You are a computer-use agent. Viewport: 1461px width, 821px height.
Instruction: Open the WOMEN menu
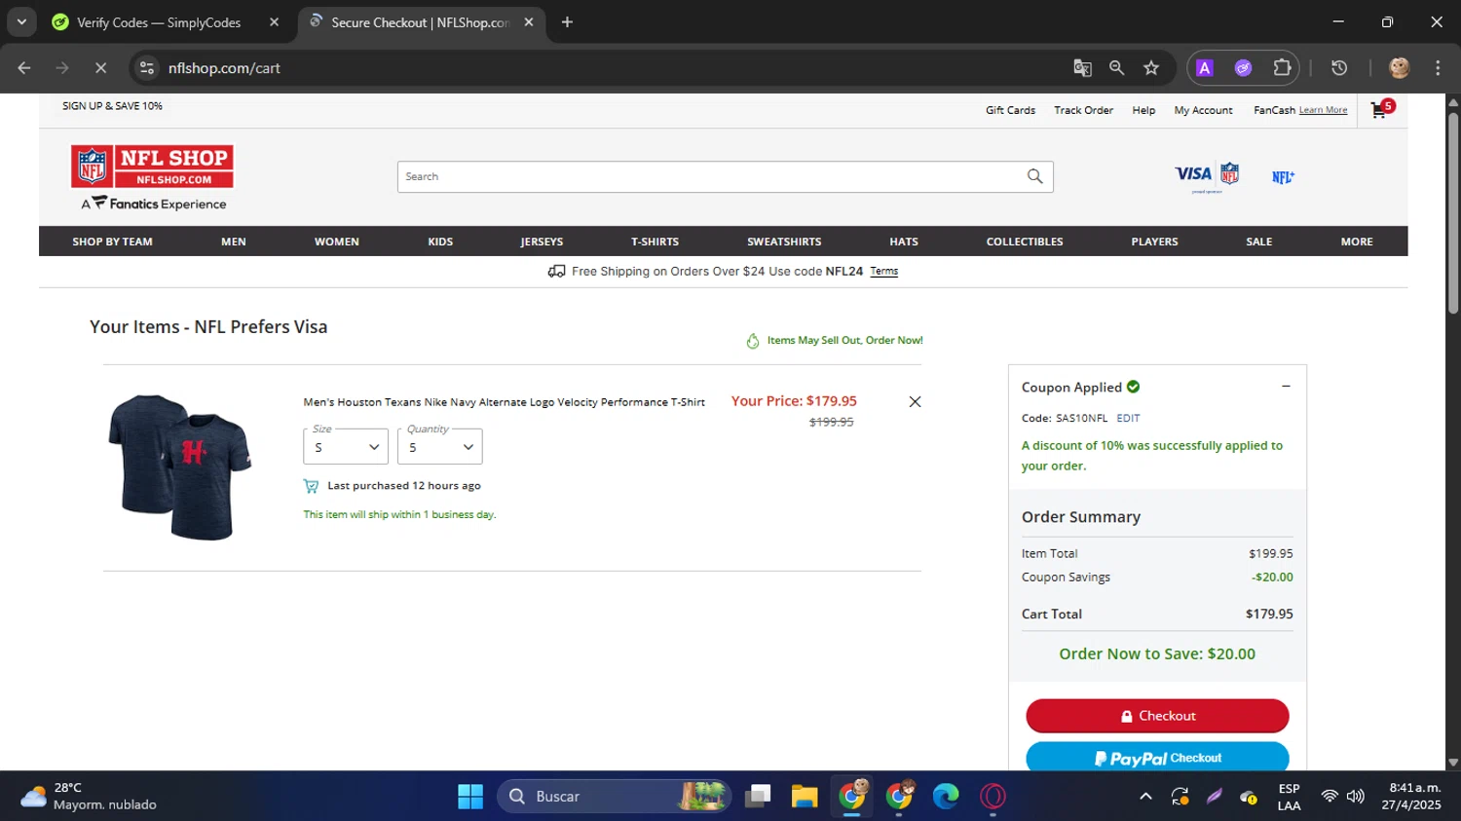337,242
